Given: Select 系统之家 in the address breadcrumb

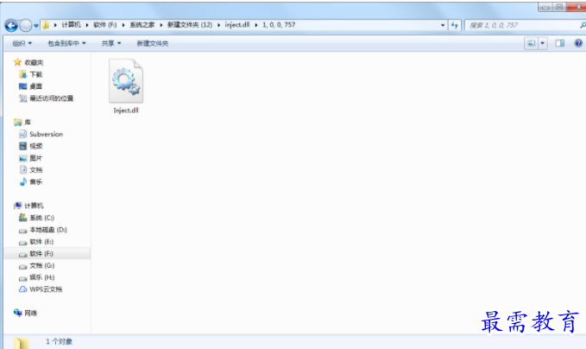Looking at the screenshot, I should click(142, 25).
